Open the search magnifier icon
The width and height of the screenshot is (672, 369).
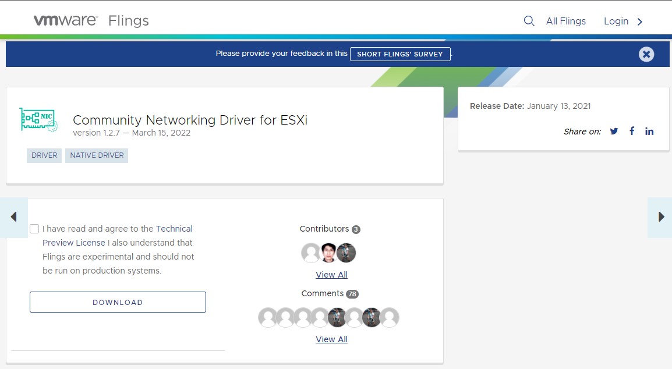529,21
